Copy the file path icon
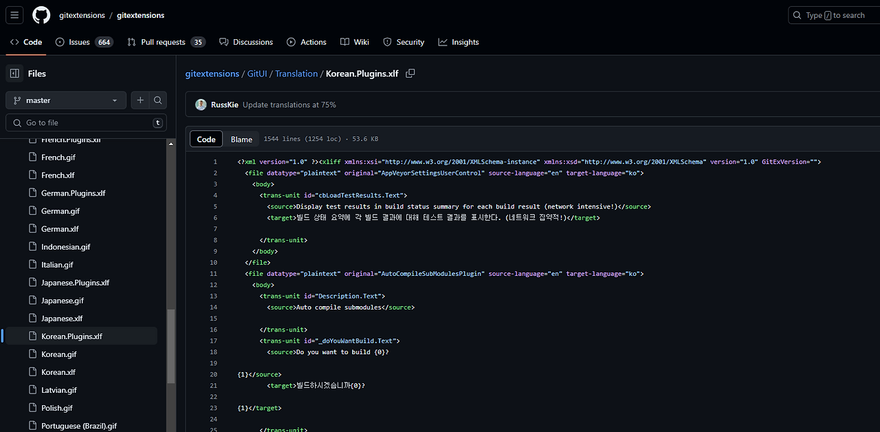880x432 pixels. 410,74
